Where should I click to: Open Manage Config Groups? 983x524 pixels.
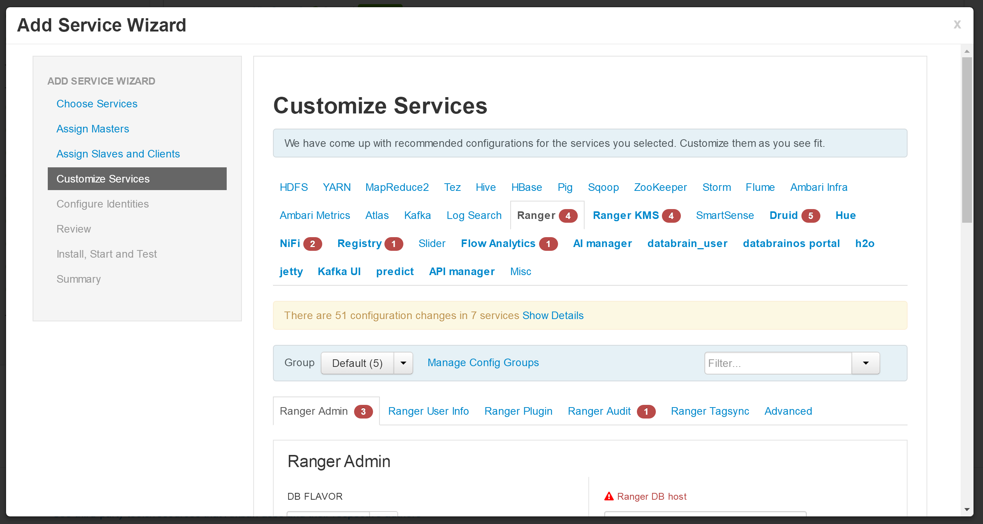click(483, 362)
